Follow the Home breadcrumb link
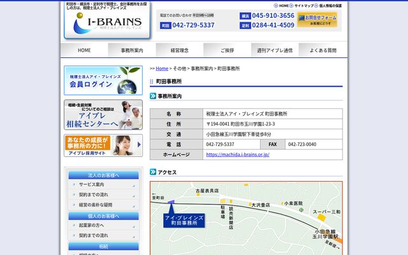 point(162,68)
